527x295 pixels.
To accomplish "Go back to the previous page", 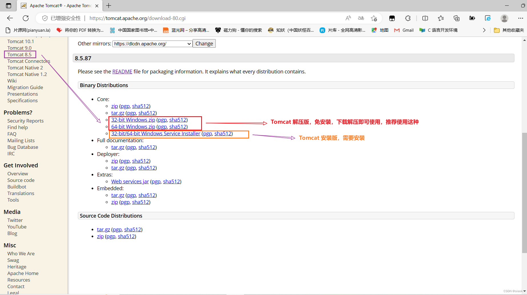I will click(10, 18).
